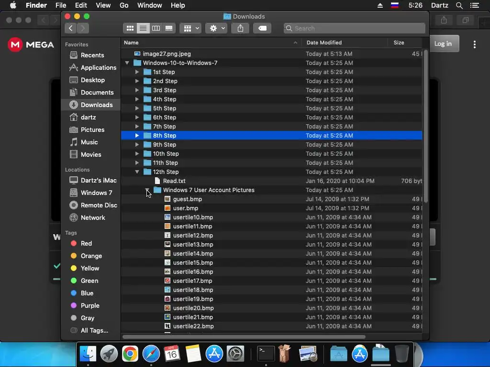Switch Finder to list view

click(x=143, y=28)
